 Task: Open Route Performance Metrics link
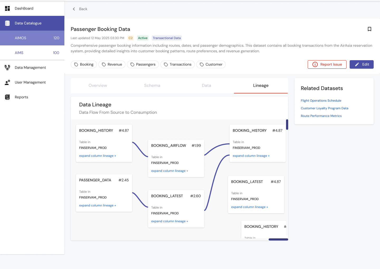(321, 116)
